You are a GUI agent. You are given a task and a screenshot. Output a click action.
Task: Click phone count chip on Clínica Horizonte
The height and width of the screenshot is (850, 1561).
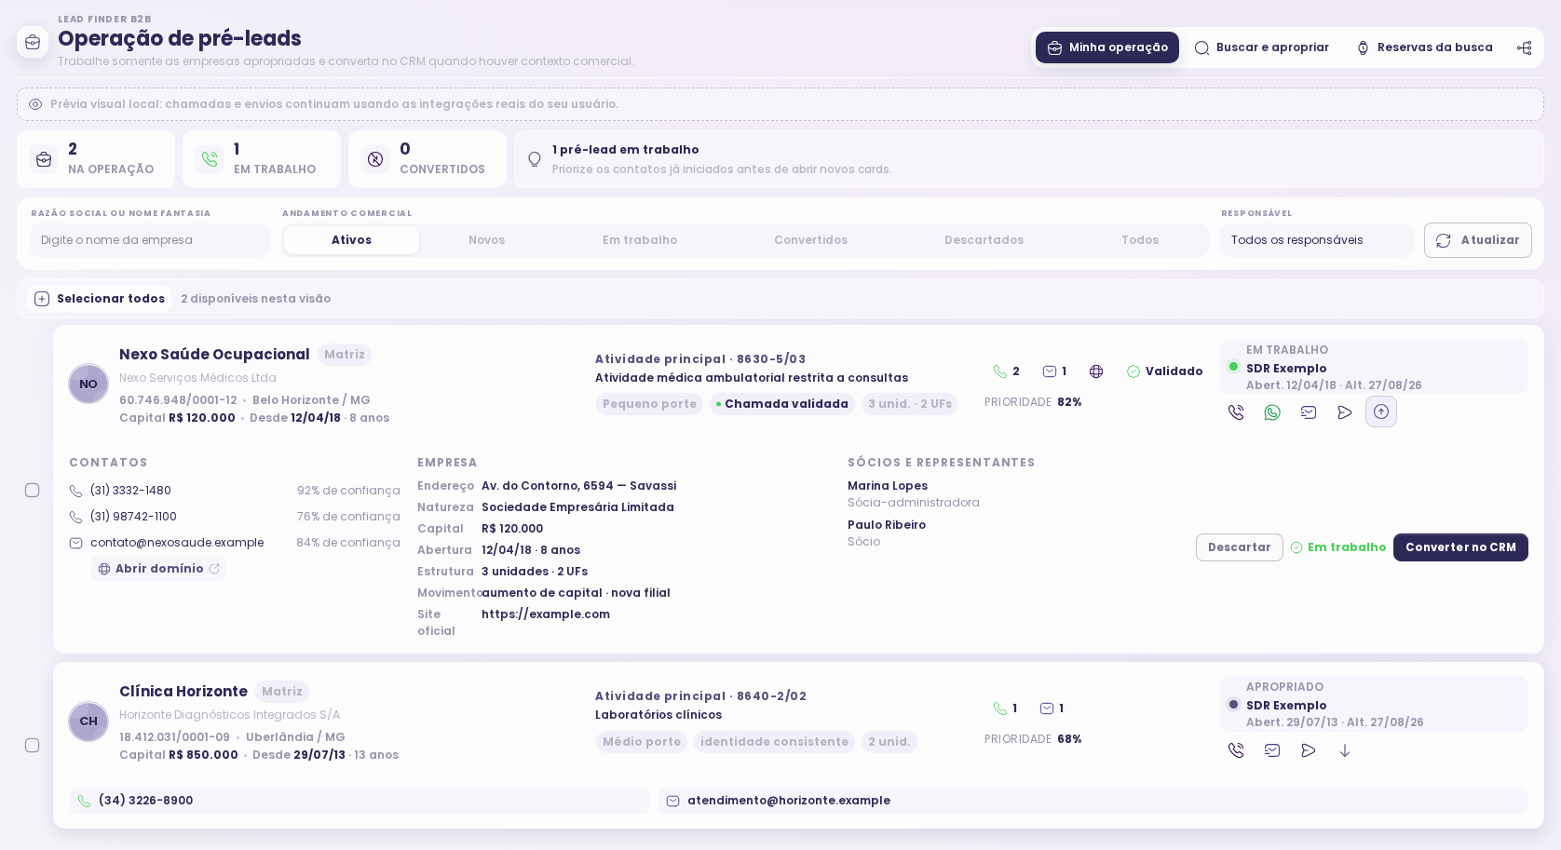coord(1005,708)
